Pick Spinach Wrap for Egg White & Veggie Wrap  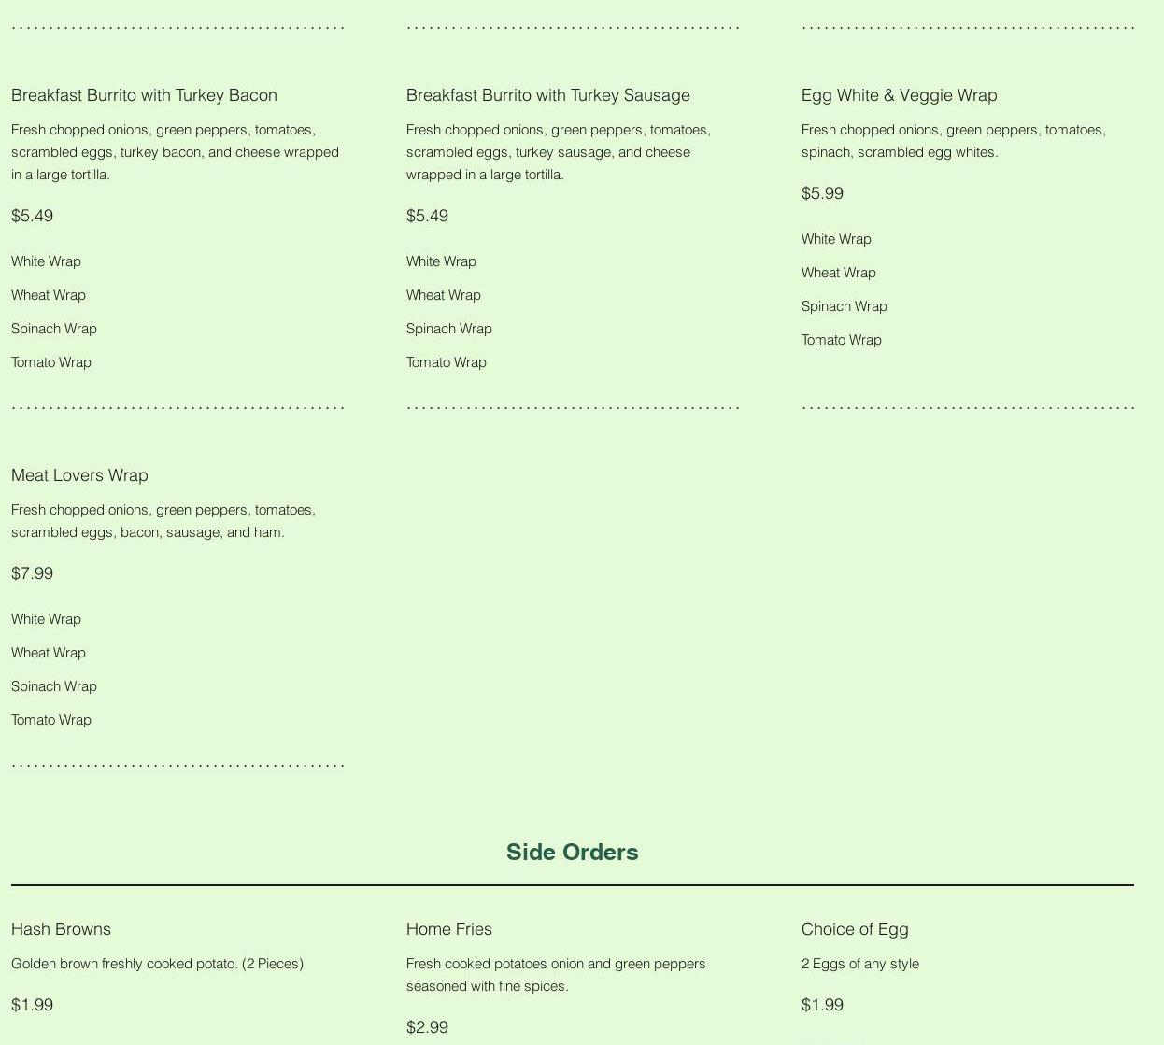844,306
